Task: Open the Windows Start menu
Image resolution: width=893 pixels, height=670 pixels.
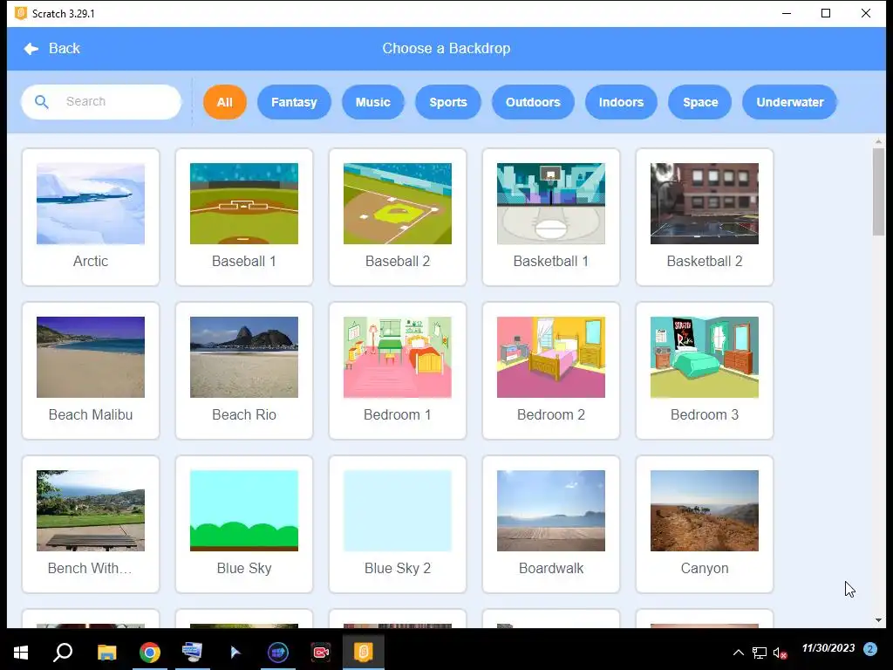Action: (21, 653)
